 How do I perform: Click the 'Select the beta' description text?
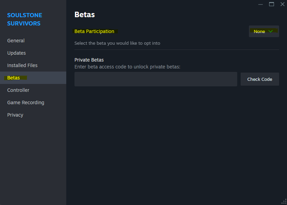tap(117, 43)
